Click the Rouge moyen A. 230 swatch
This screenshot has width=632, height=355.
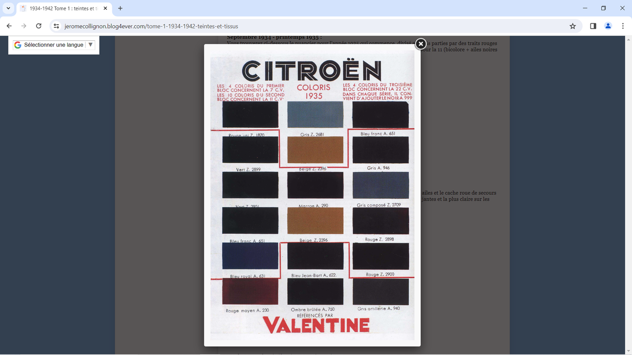[x=250, y=291]
